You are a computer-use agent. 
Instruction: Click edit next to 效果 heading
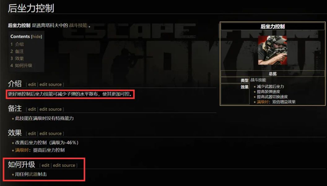pos(32,134)
